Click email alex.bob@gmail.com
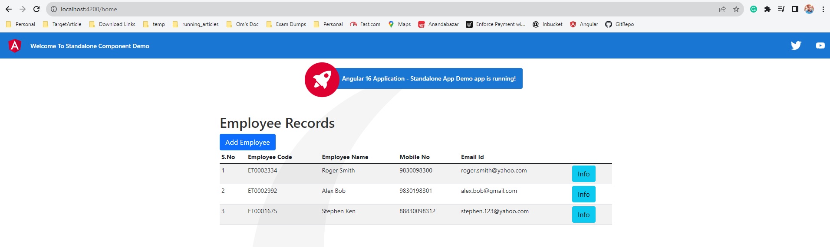Viewport: 830px width, 247px height. 489,191
